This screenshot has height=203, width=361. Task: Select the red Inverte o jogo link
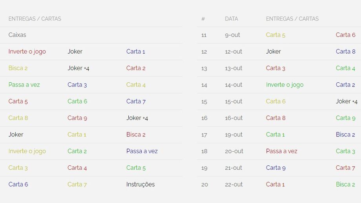[27, 51]
